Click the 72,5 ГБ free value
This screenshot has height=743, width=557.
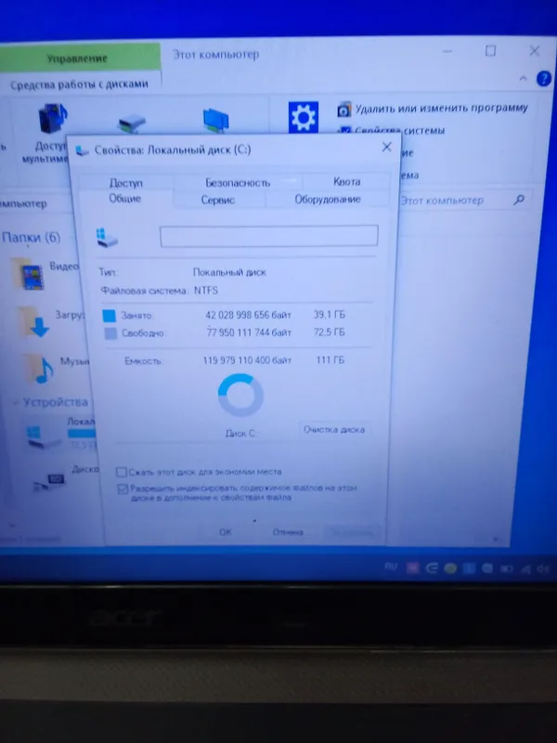coord(330,332)
